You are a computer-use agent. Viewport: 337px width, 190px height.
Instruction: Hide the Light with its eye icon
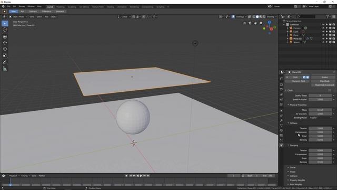tap(323, 32)
